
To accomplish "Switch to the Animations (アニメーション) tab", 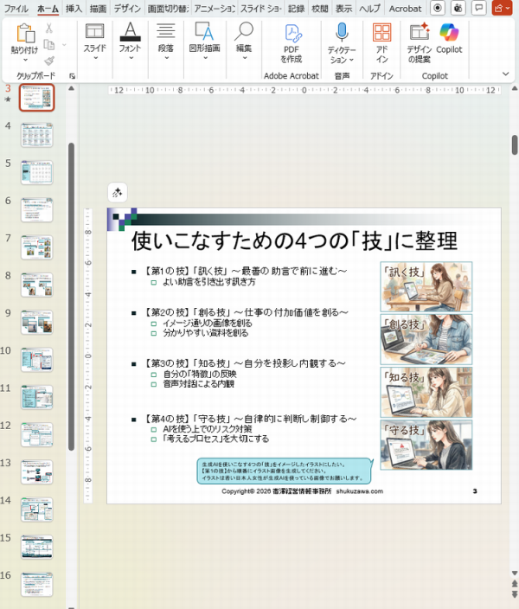I will click(x=214, y=8).
